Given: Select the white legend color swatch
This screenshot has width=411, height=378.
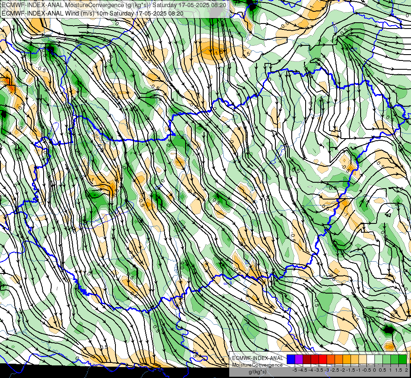Looking at the screenshot, I should coord(370,360).
